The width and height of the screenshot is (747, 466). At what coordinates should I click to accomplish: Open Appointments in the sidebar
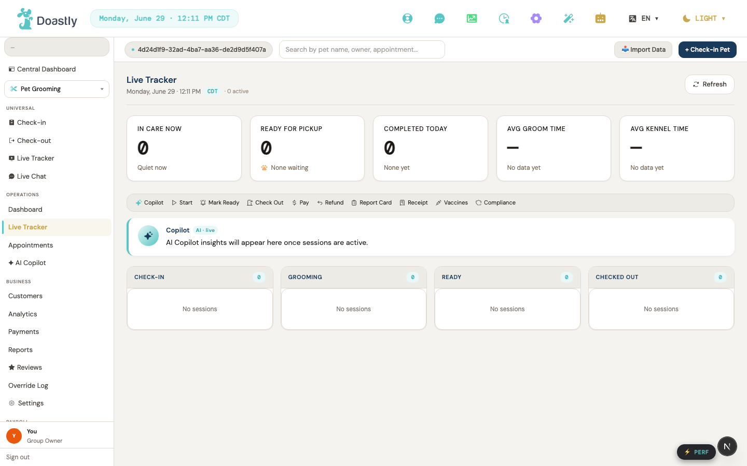pyautogui.click(x=57, y=245)
